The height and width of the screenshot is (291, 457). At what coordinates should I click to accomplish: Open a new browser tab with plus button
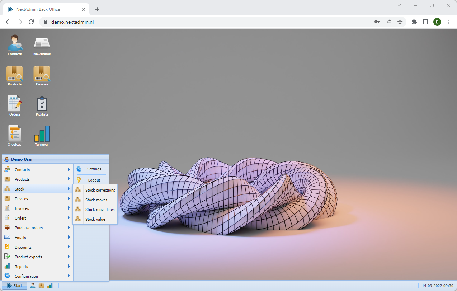[x=97, y=9]
